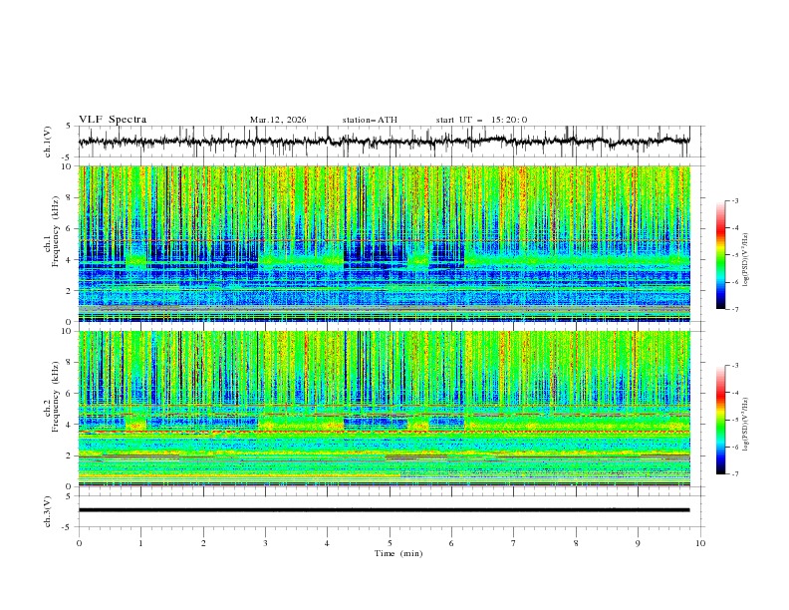Viewport: 789px width, 610px height.
Task: Click time axis tick label "7"
Action: (514, 543)
